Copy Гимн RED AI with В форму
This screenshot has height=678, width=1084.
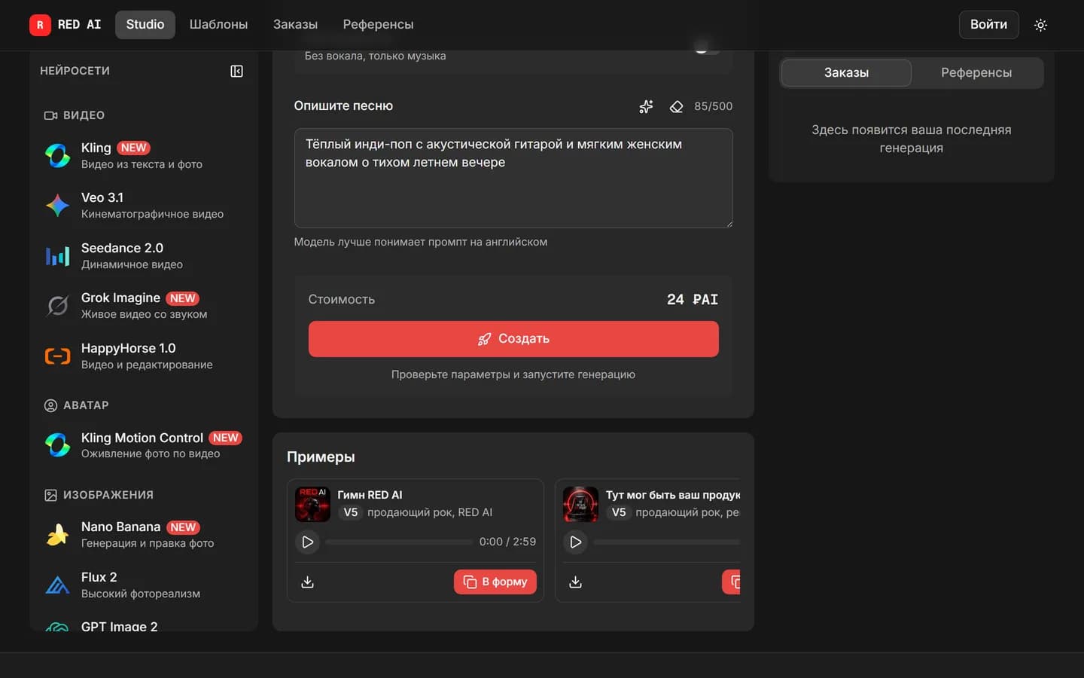[495, 582]
